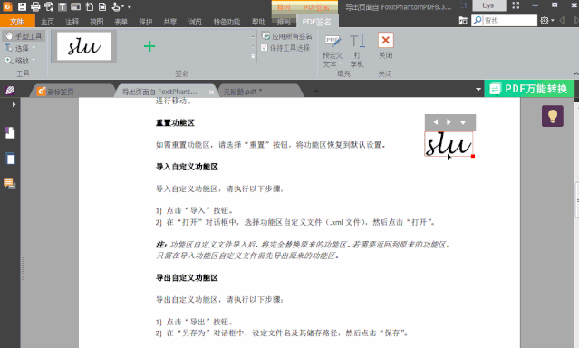Click the layers panel icon in left sidebar
The width and height of the screenshot is (579, 348).
pos(10,159)
